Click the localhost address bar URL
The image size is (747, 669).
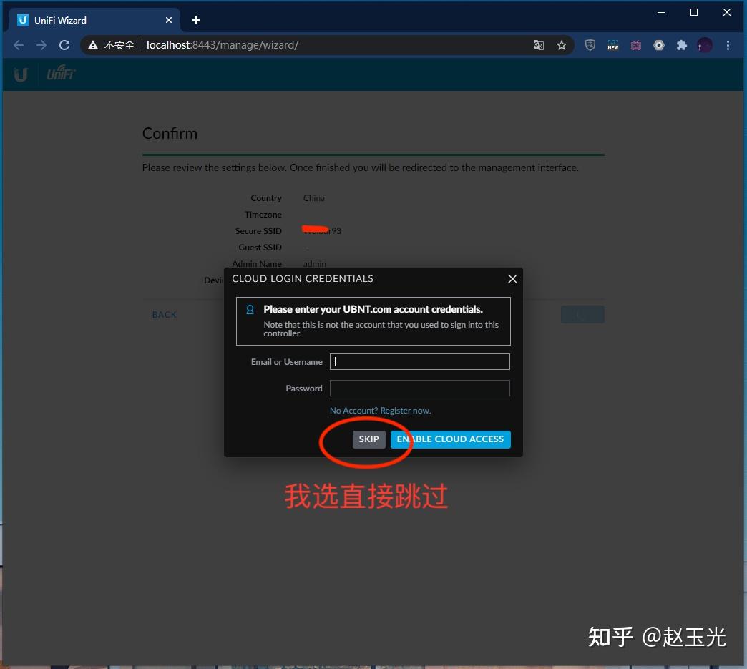(x=223, y=45)
